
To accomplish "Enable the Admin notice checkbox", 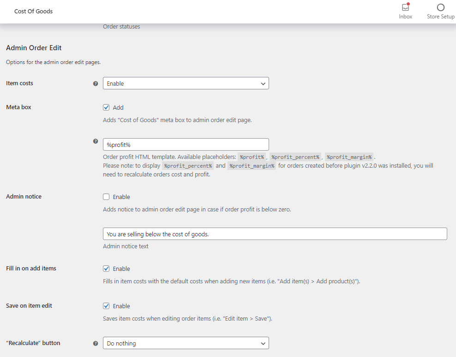I will coord(106,197).
